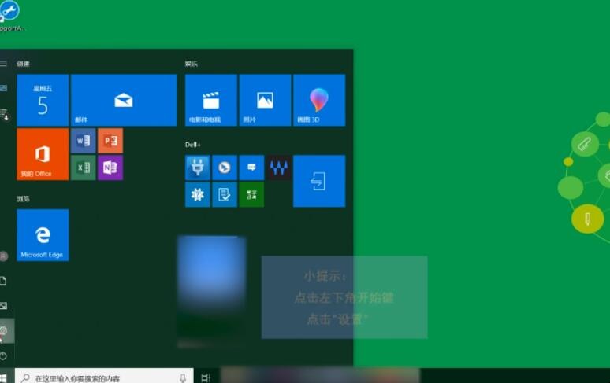Click the Power button in Start sidebar
Screen dimensions: 610x383
(4, 355)
